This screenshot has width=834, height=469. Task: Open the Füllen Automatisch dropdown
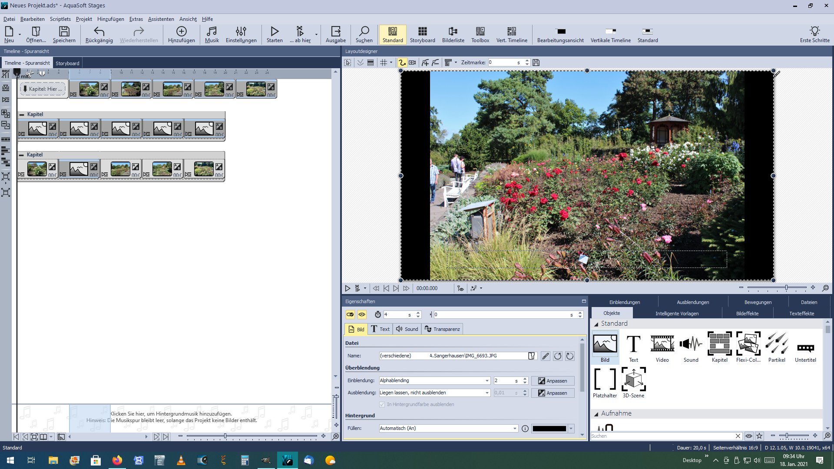pyautogui.click(x=515, y=429)
